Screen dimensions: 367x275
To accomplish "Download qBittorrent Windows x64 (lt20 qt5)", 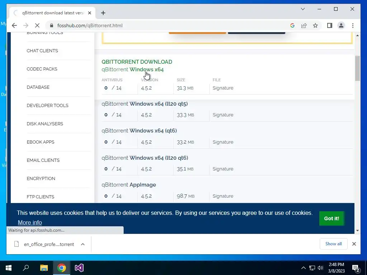I will coord(145,103).
